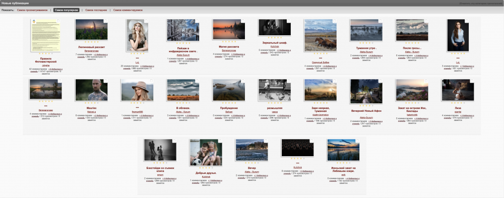
Task: Switch to the 'Самое просматриваемое' tab
Action: click(32, 10)
